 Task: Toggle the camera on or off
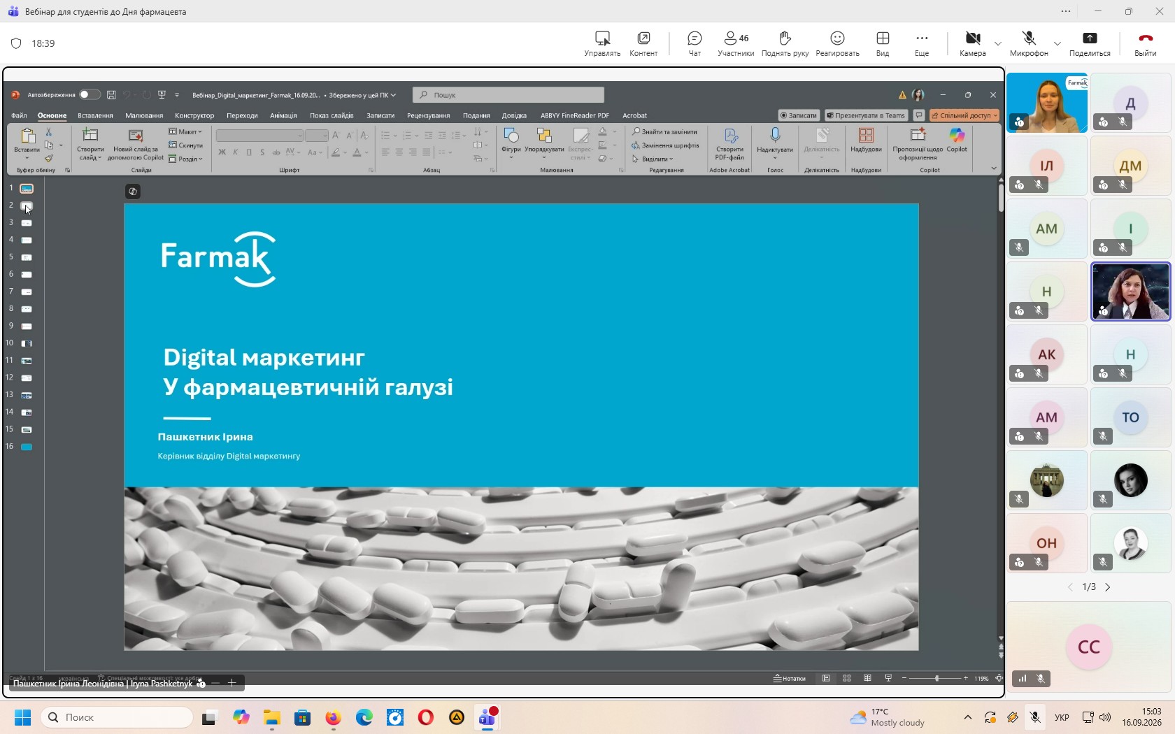pyautogui.click(x=973, y=43)
